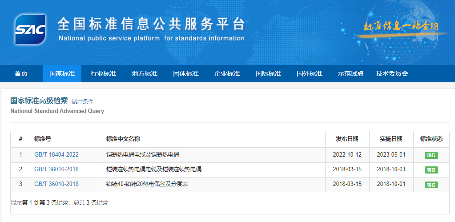Open the 首页 home menu item
455x222 pixels.
click(21, 74)
